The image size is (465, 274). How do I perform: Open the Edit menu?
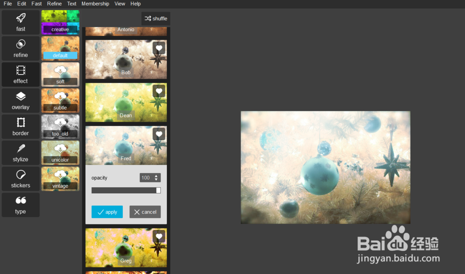[x=22, y=4]
